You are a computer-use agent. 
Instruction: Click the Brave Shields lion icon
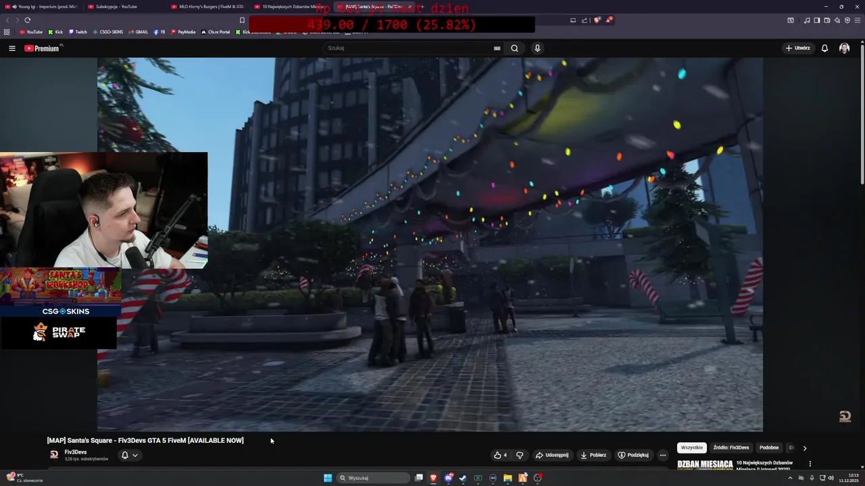pyautogui.click(x=597, y=20)
